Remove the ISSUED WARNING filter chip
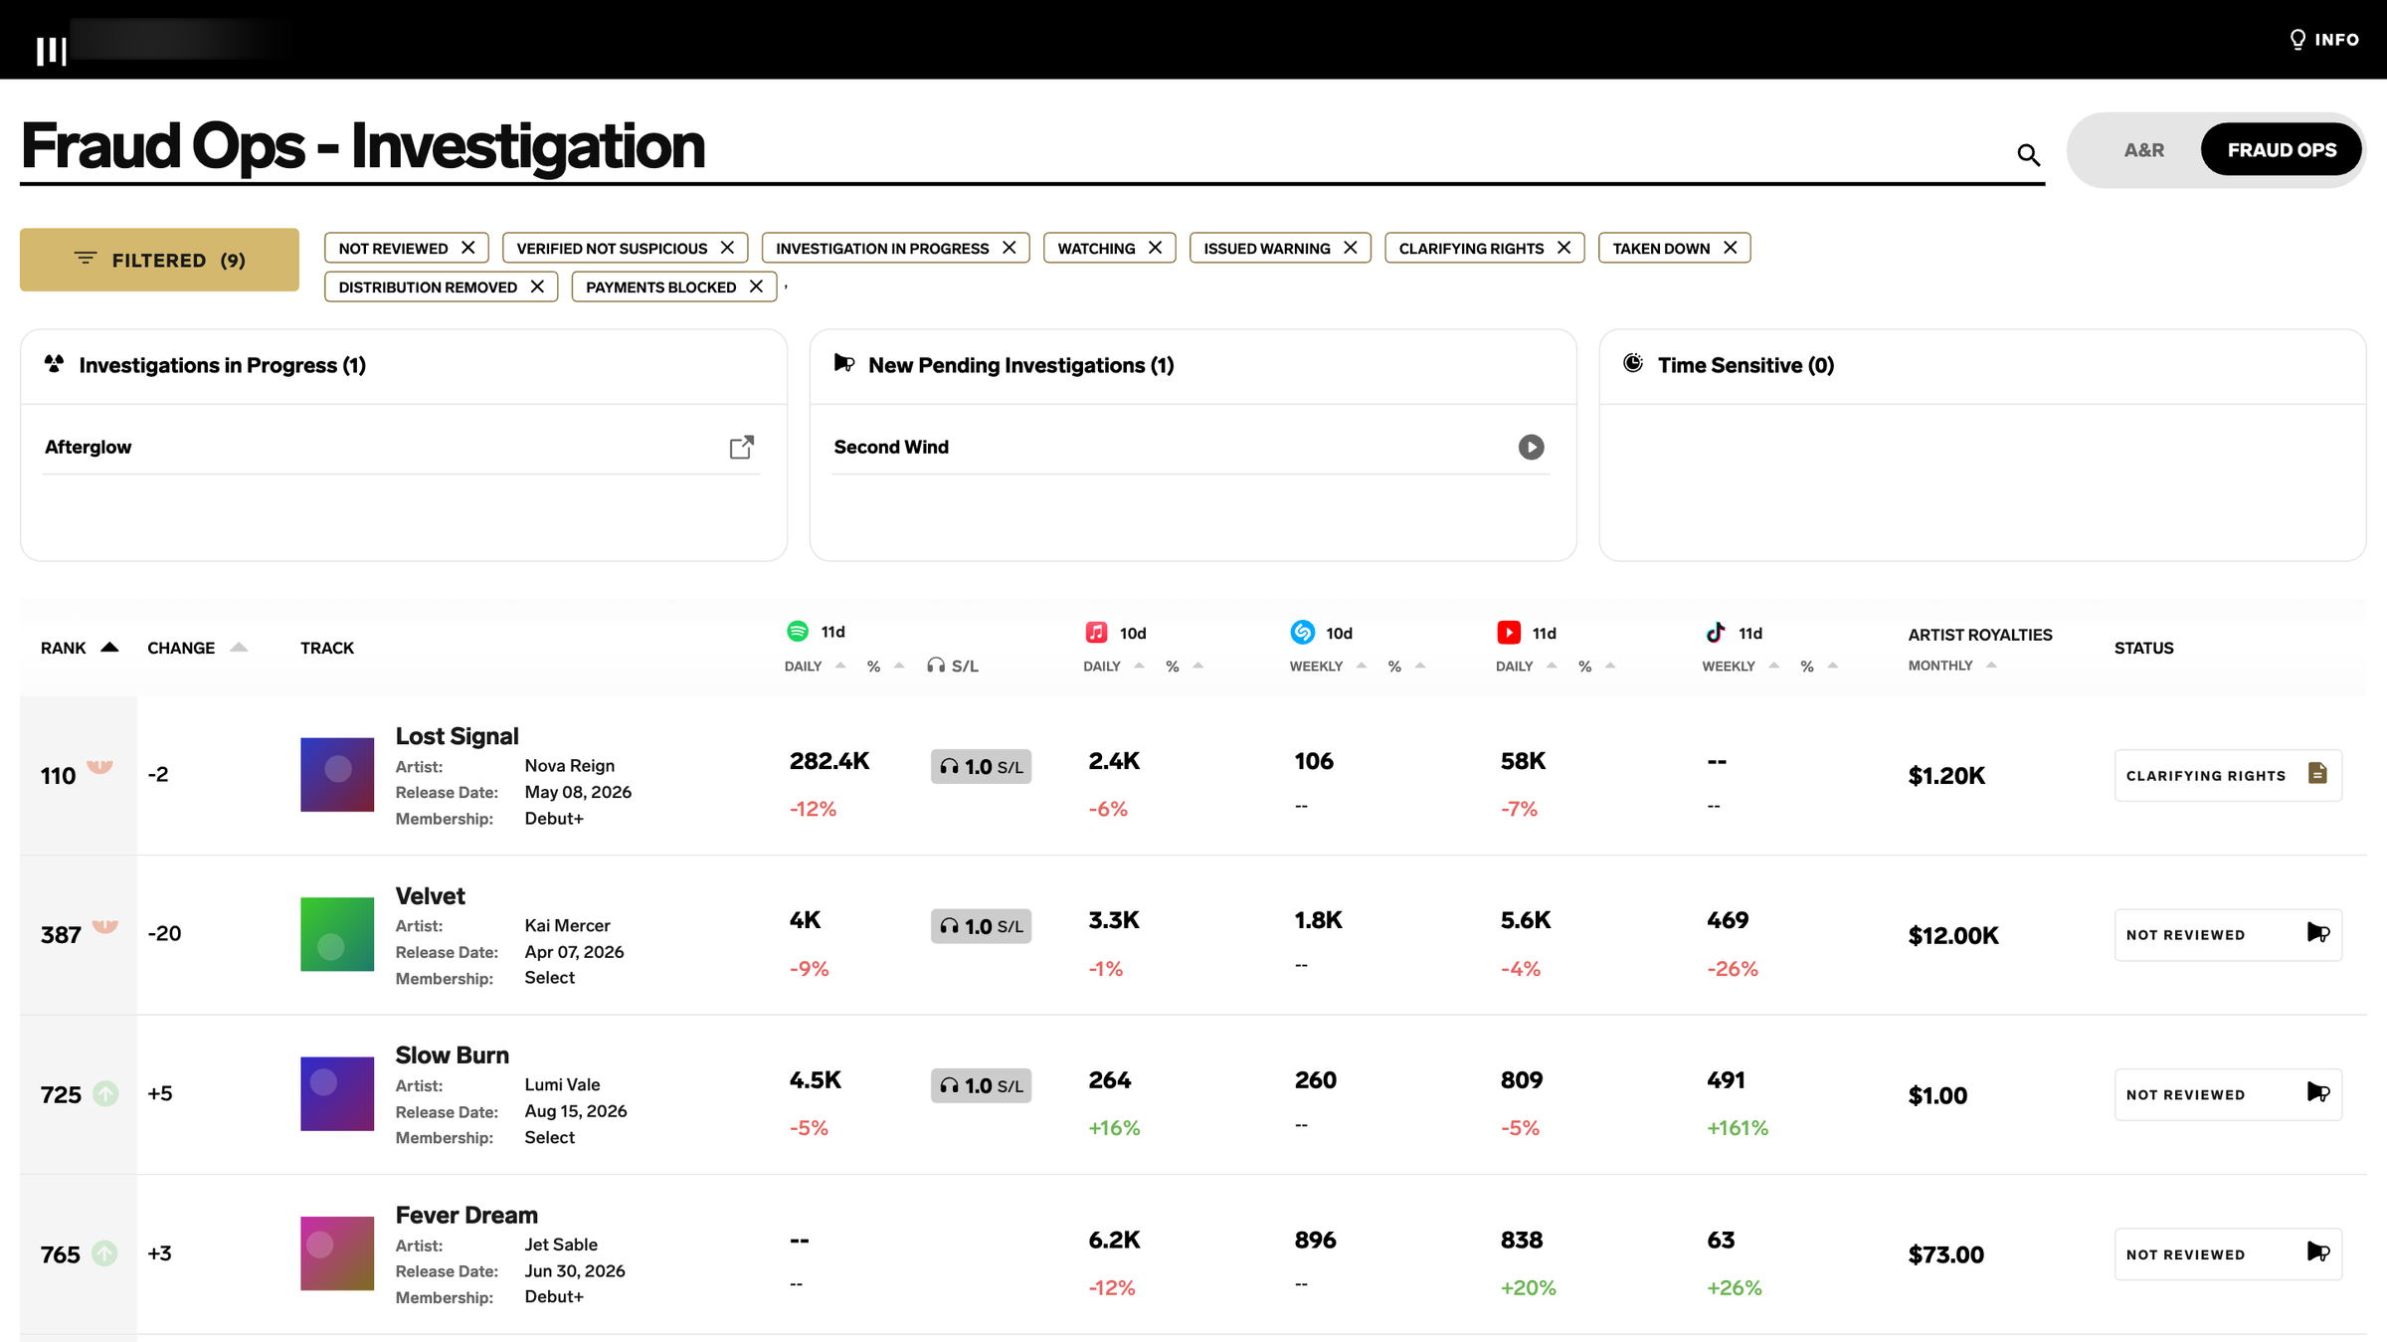2387x1342 pixels. point(1350,248)
